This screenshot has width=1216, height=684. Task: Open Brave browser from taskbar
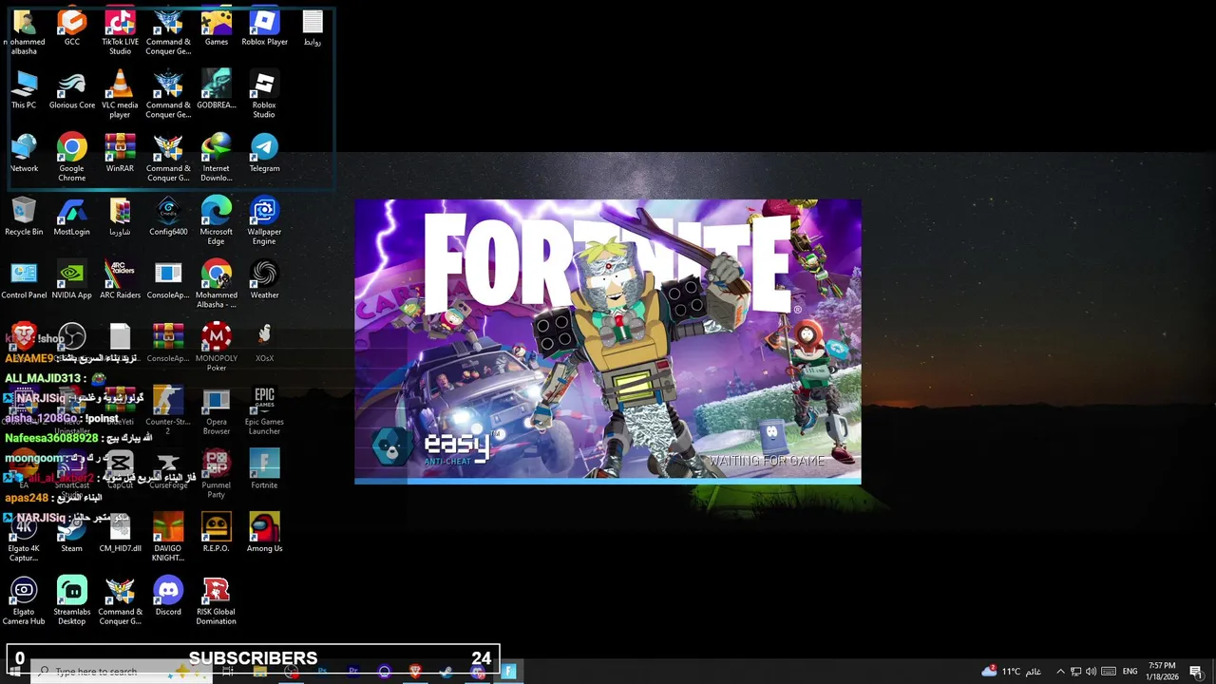click(x=415, y=672)
